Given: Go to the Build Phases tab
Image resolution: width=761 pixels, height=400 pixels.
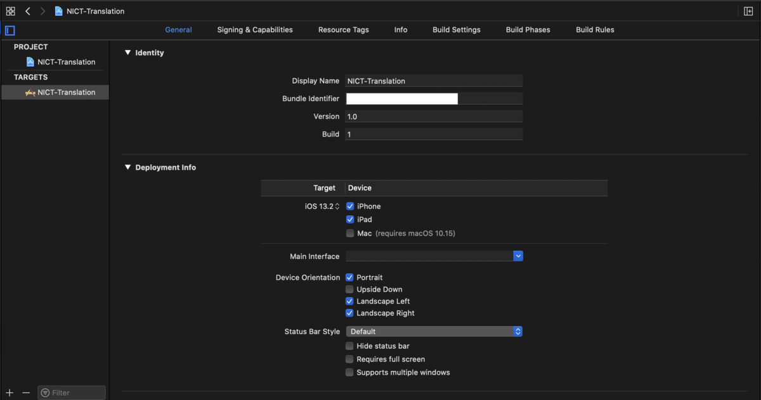Looking at the screenshot, I should click(x=528, y=30).
